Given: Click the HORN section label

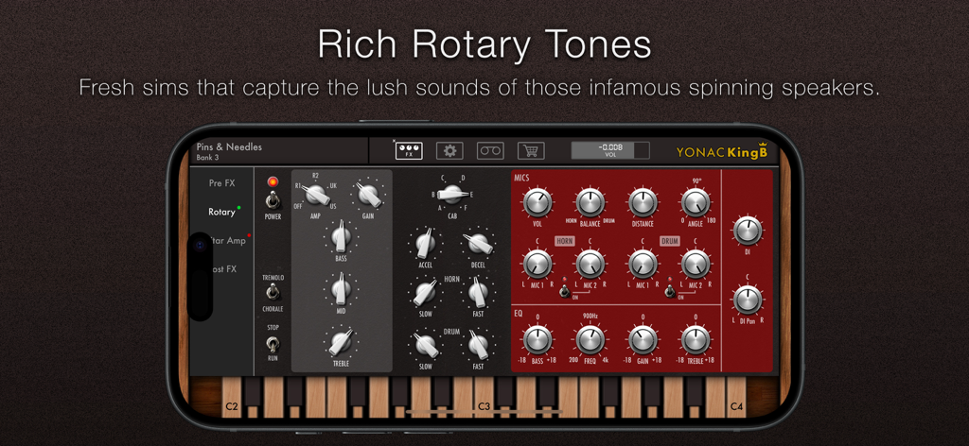Looking at the screenshot, I should click(564, 241).
